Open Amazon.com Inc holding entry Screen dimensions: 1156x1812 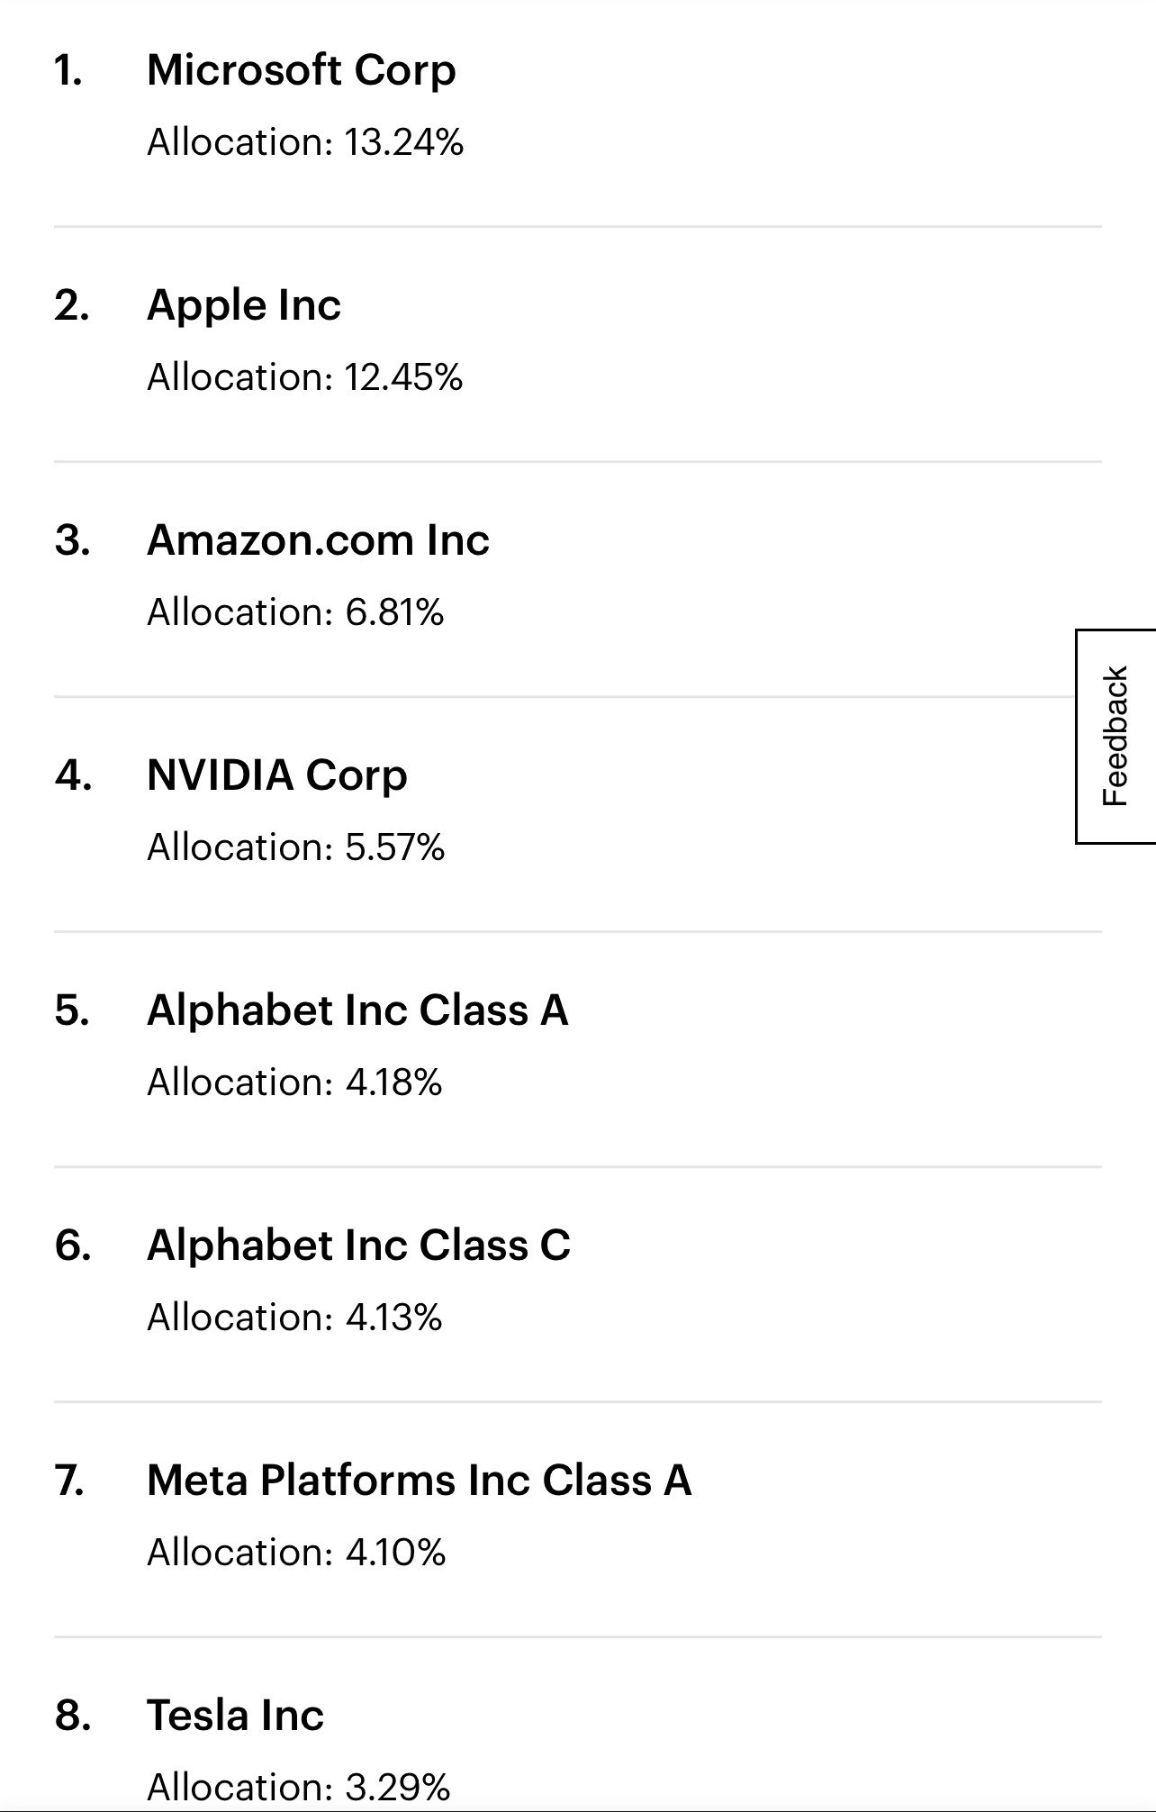318,540
